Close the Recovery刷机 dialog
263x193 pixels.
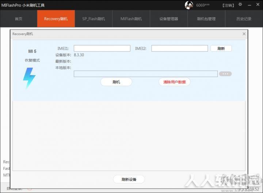tap(244, 34)
